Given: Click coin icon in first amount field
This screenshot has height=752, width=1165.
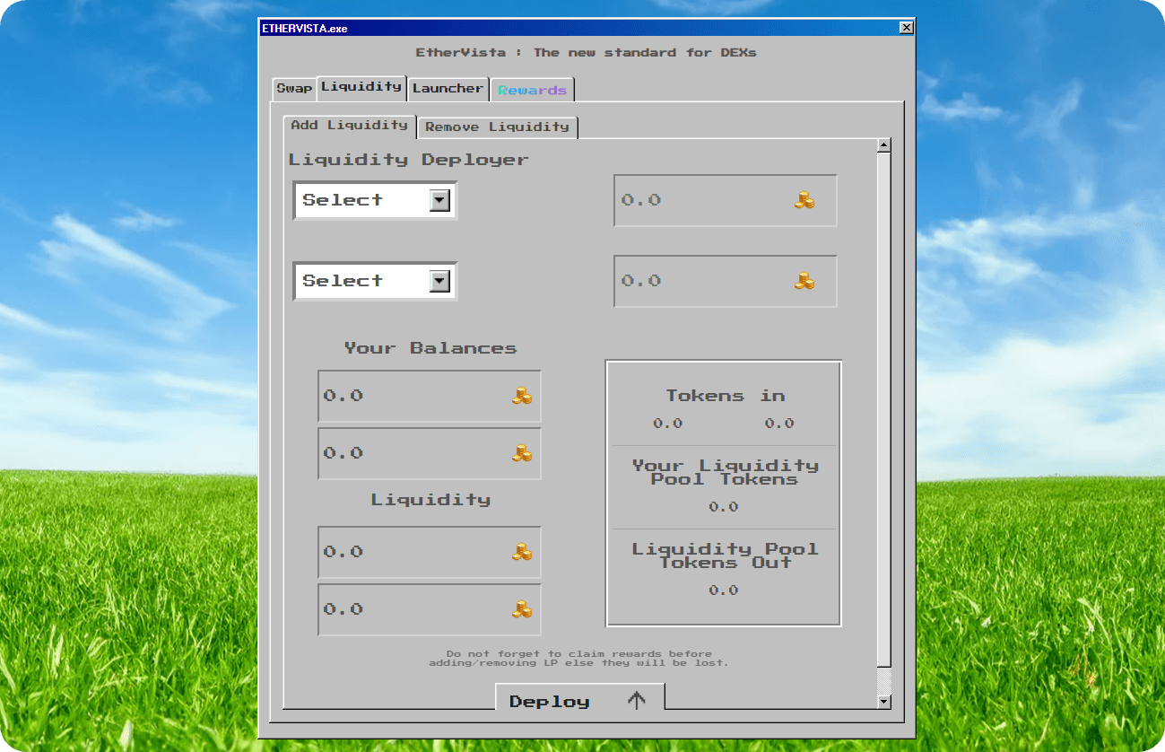Looking at the screenshot, I should [804, 200].
